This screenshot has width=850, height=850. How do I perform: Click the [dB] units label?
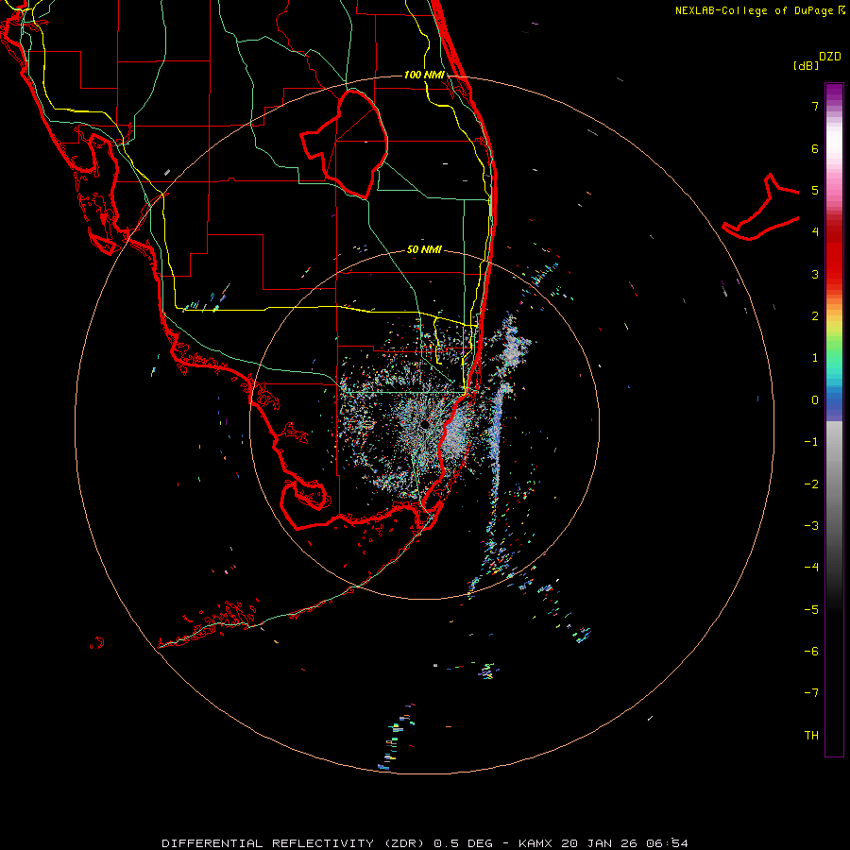point(806,65)
